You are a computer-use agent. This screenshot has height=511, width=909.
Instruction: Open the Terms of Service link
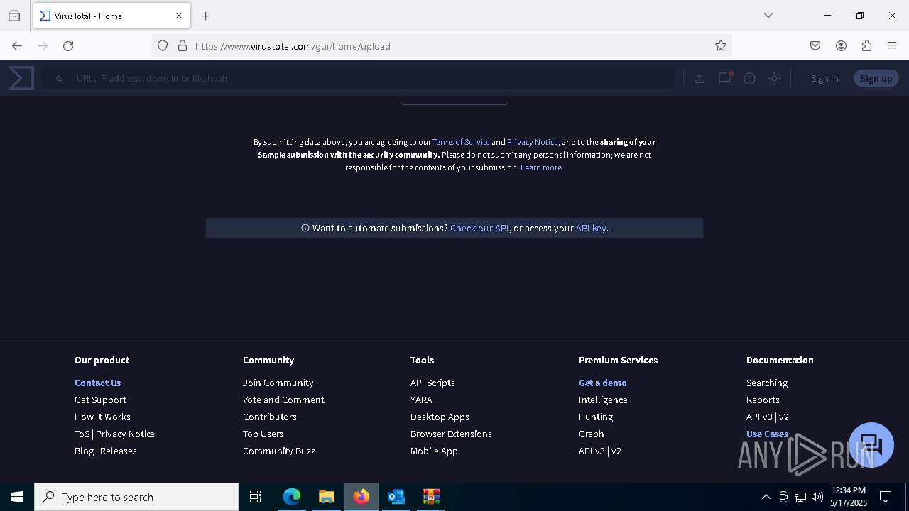pyautogui.click(x=461, y=142)
